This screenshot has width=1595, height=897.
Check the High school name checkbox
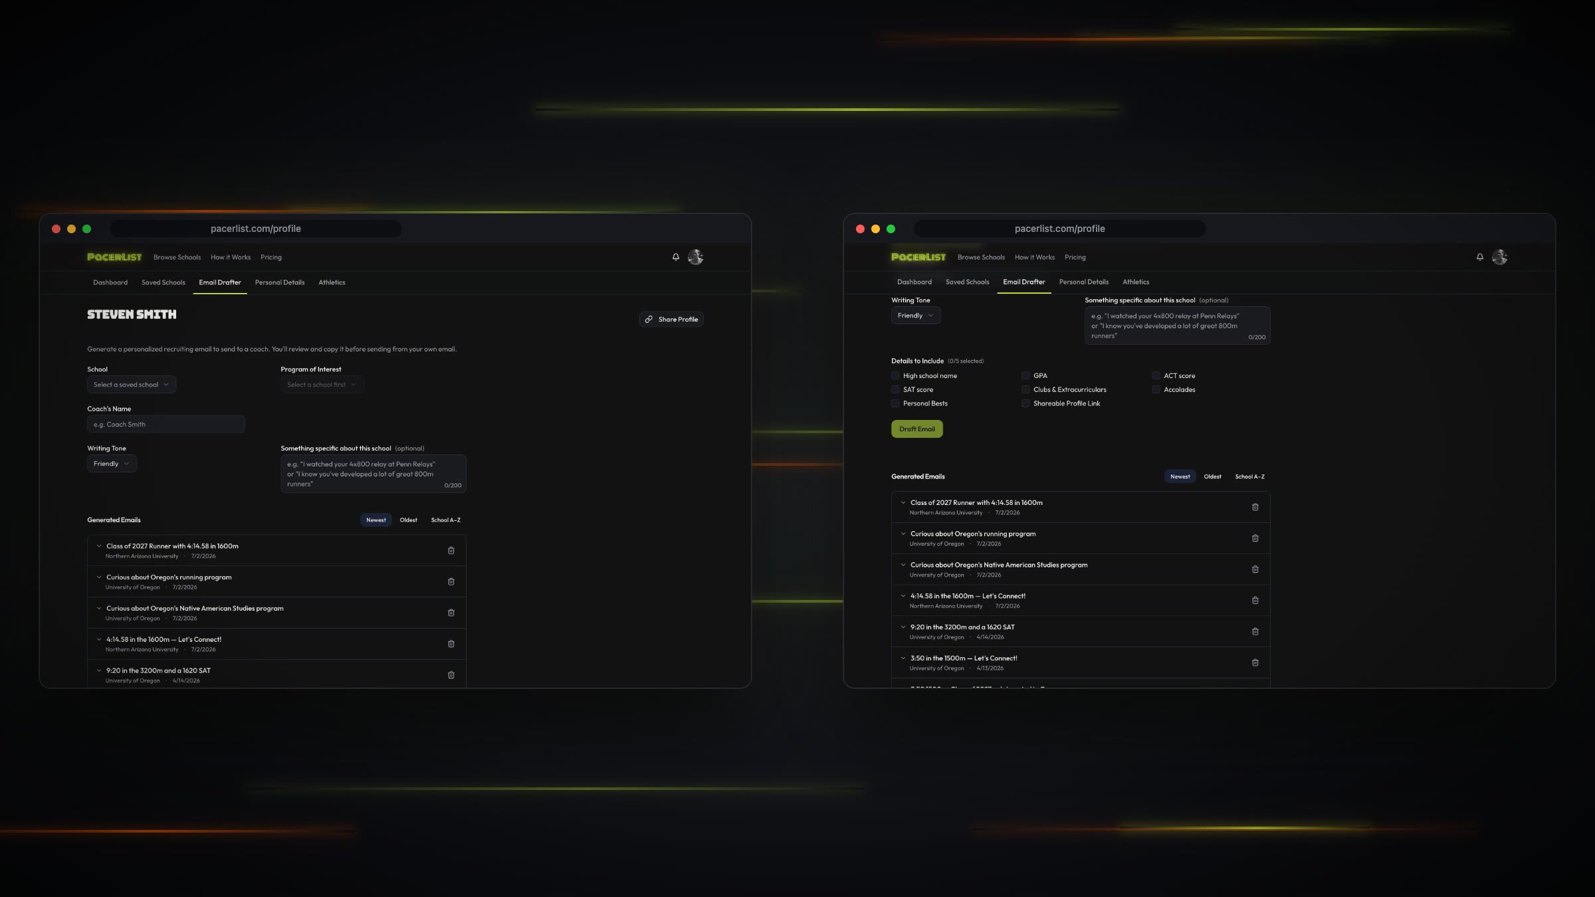(895, 376)
